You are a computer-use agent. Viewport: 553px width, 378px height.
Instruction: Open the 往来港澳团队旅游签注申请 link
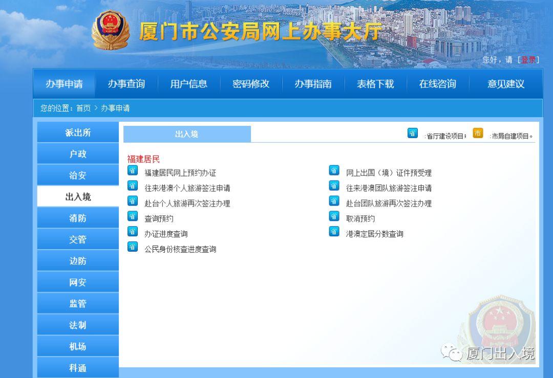(x=389, y=188)
